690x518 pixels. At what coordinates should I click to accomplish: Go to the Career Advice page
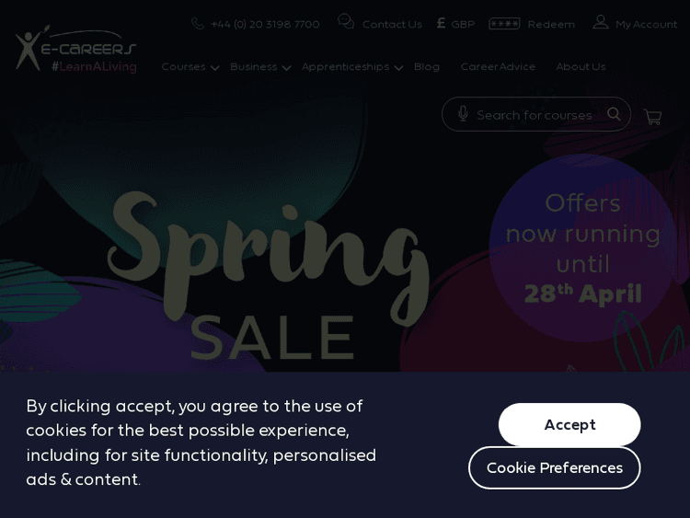pyautogui.click(x=498, y=66)
